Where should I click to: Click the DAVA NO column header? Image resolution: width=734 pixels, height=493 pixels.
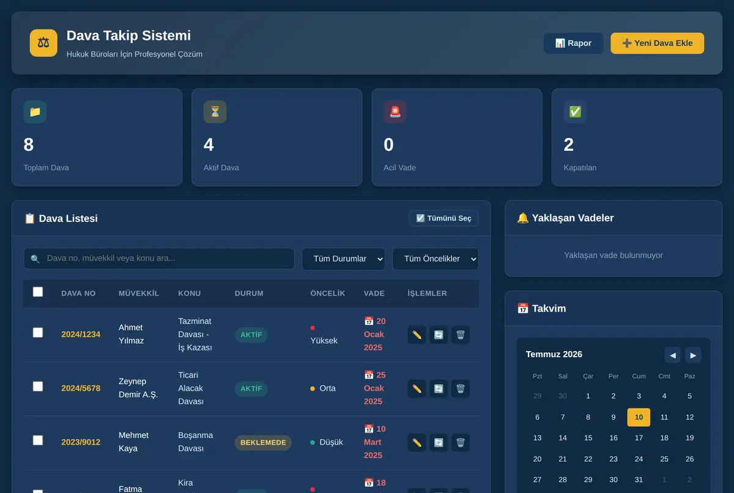click(x=78, y=294)
